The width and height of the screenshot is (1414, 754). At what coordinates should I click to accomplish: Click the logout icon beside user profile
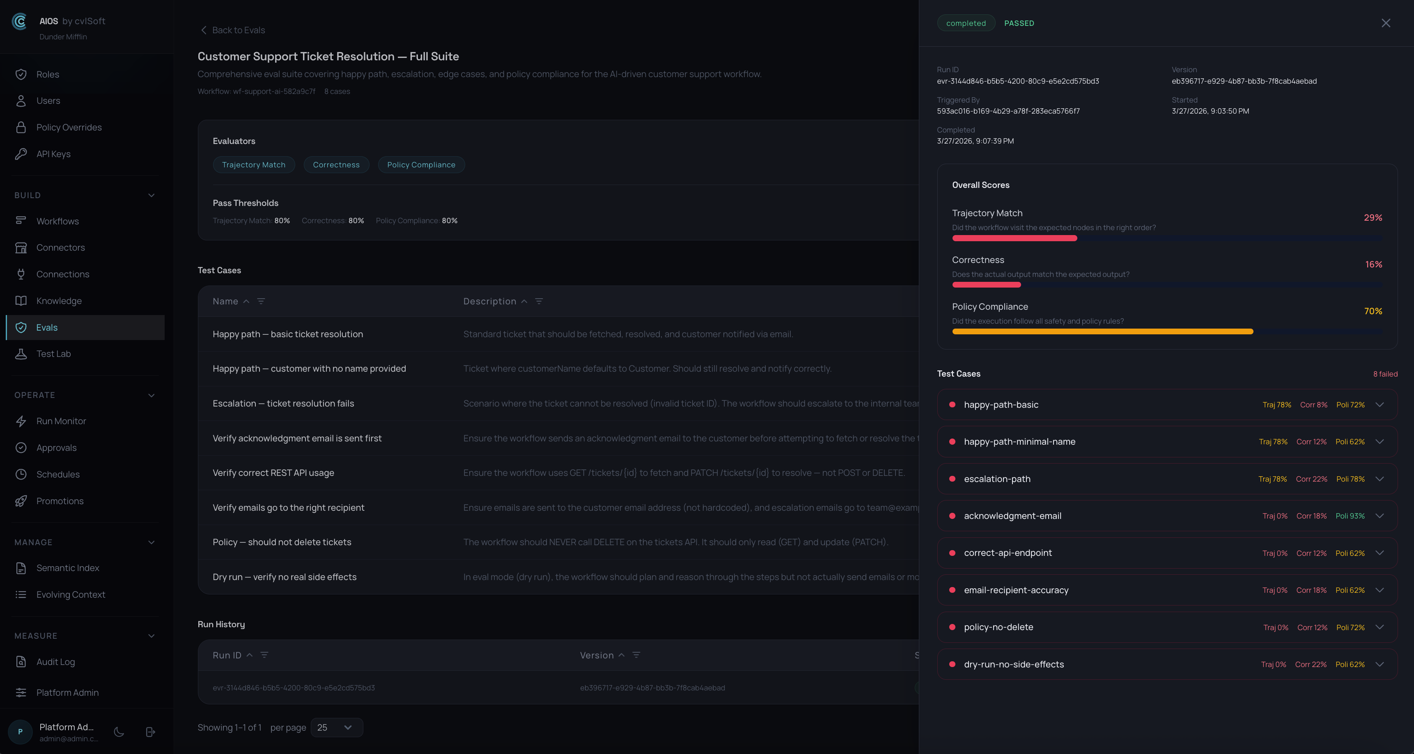150,731
